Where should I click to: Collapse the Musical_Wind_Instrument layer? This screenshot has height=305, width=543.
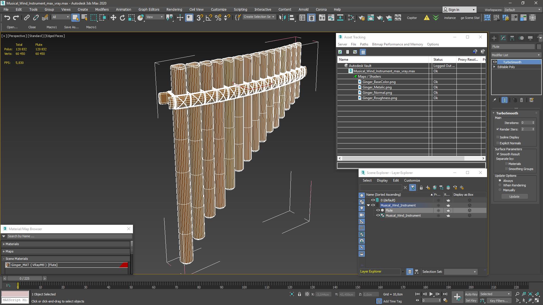pos(369,205)
